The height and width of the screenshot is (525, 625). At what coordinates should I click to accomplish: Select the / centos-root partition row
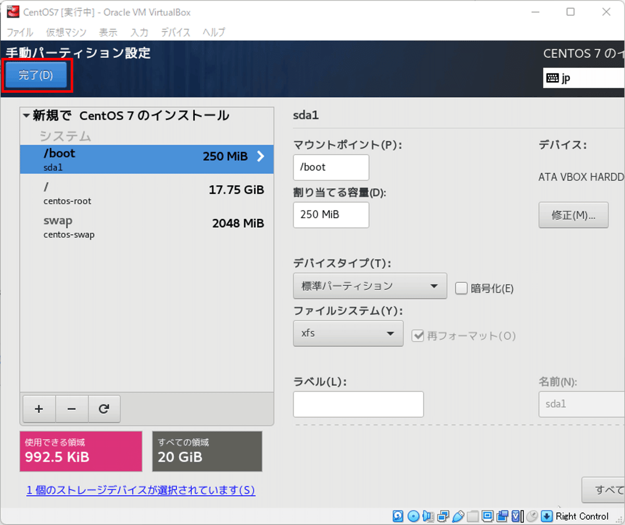click(x=147, y=193)
